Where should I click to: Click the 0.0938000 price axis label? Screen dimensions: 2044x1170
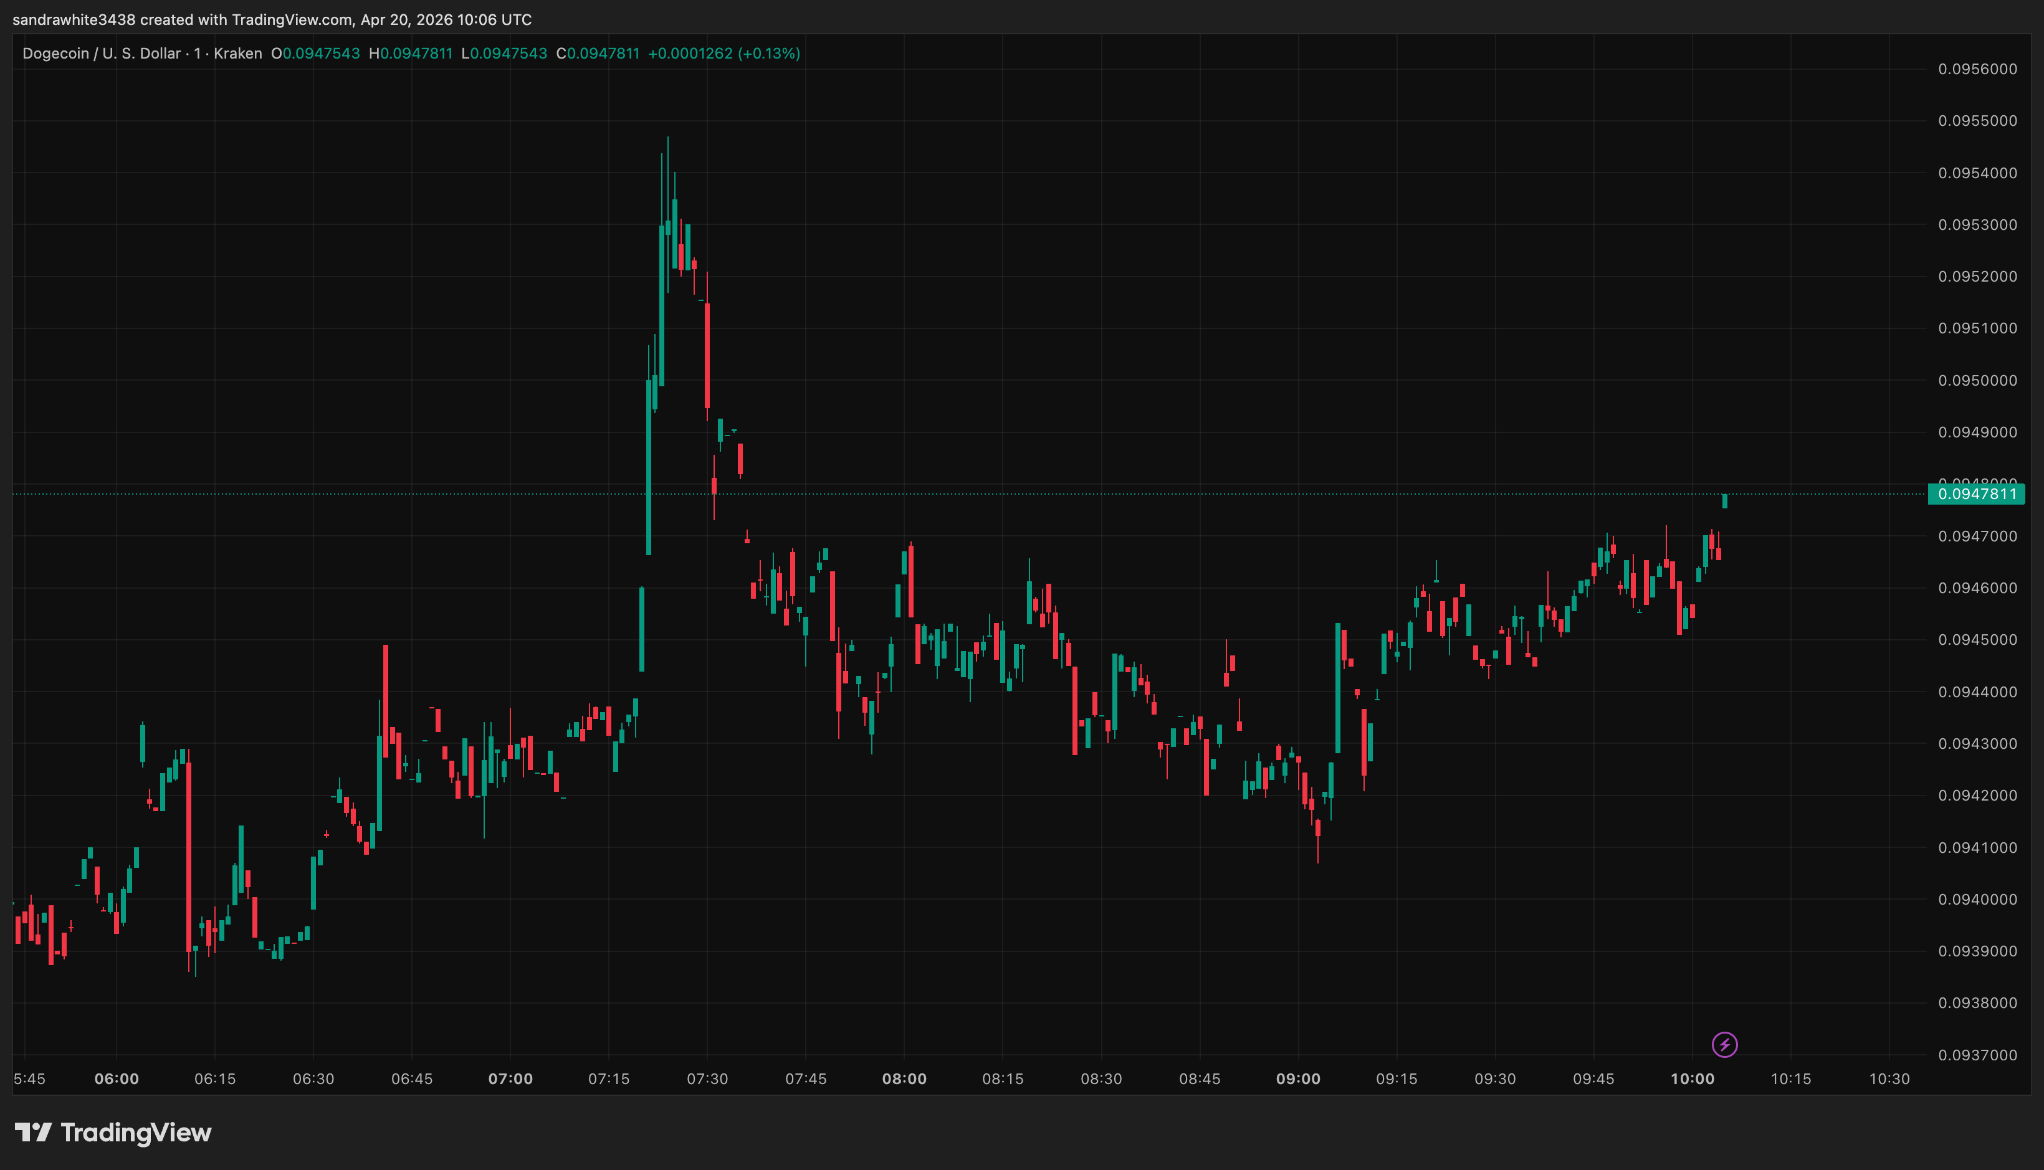coord(1977,1003)
